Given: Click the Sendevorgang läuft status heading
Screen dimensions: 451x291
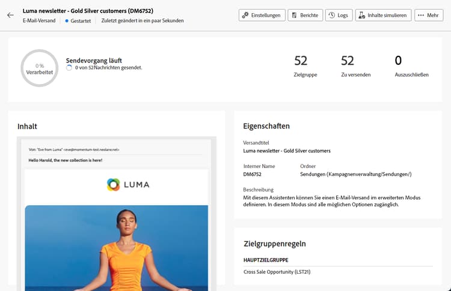Looking at the screenshot, I should pyautogui.click(x=94, y=61).
